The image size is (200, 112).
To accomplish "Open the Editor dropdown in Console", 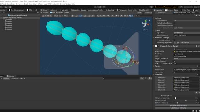I will [x=22, y=78].
